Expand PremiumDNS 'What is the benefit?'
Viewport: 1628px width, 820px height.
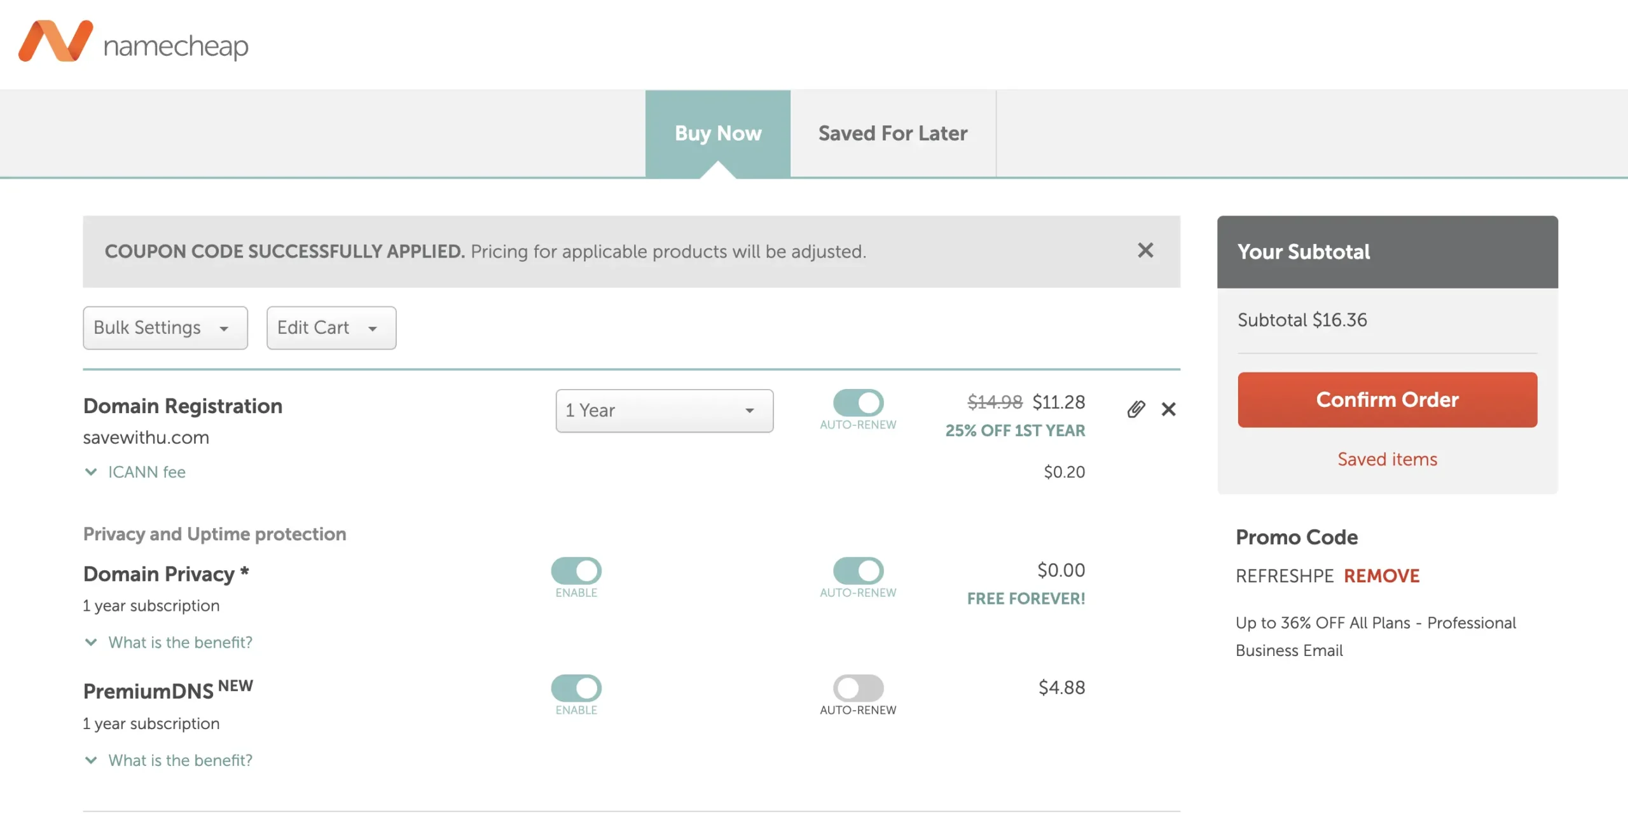[169, 760]
